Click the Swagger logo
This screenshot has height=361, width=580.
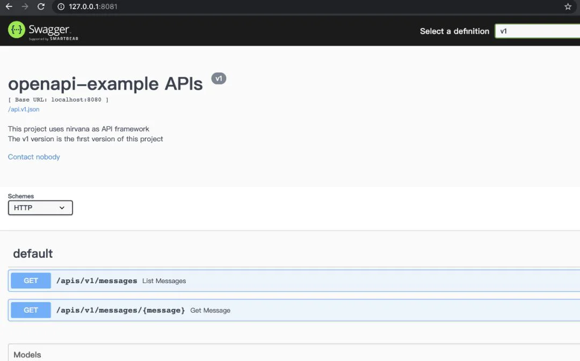click(43, 31)
